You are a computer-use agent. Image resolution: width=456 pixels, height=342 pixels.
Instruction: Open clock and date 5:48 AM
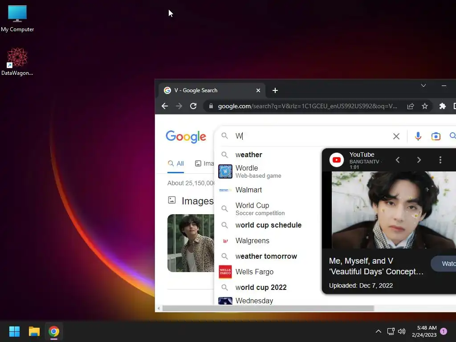click(424, 331)
